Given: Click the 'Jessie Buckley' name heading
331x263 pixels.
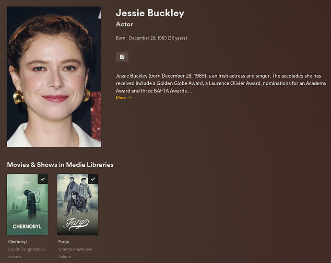Looking at the screenshot, I should [x=150, y=13].
